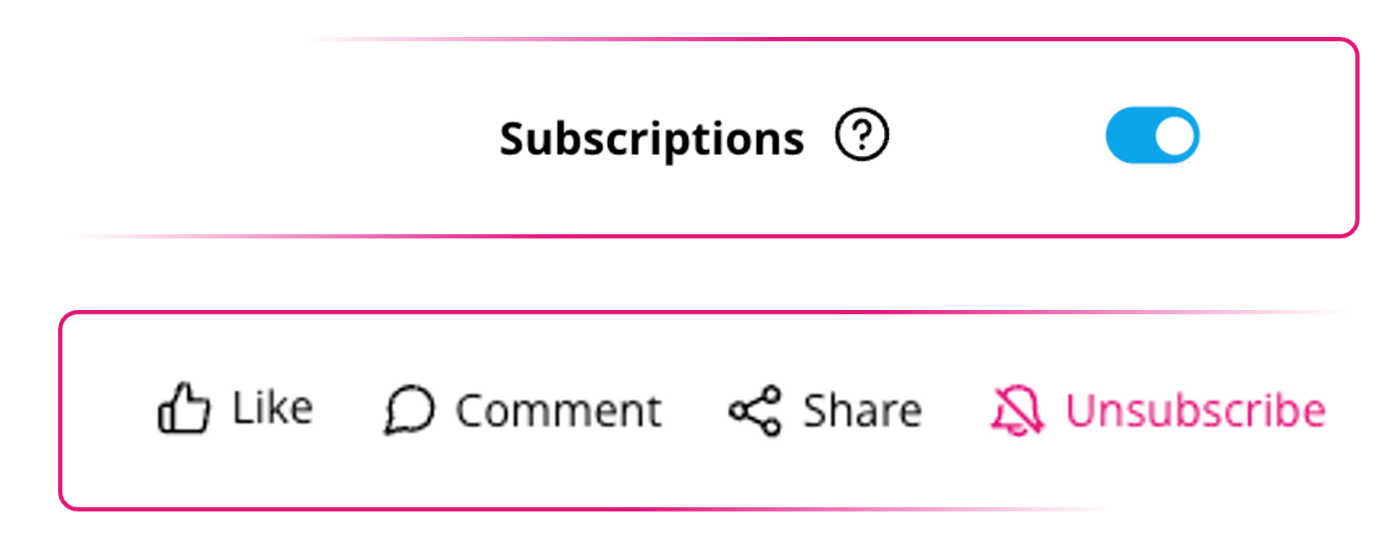Image resolution: width=1395 pixels, height=546 pixels.
Task: Click the white knob of the Subscriptions toggle
Action: click(1175, 135)
